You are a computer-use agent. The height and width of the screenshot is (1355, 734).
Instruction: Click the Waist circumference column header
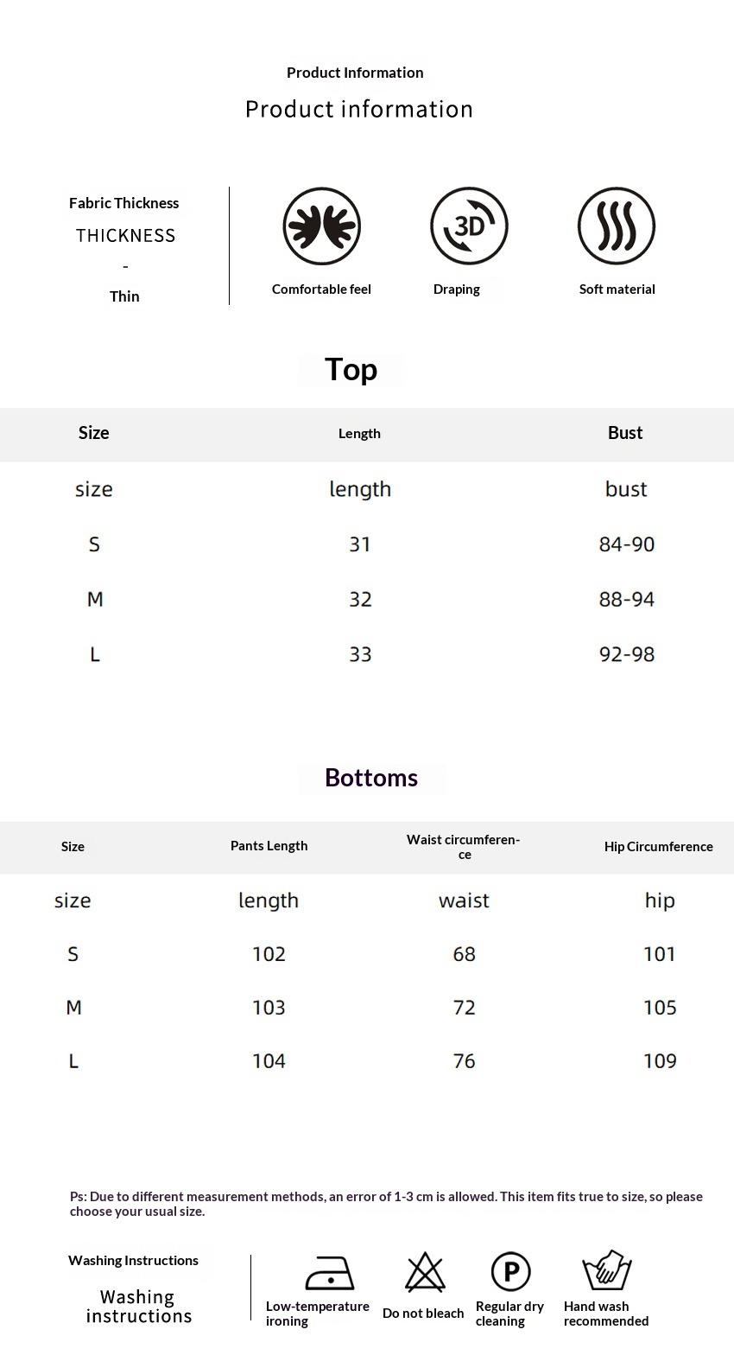click(464, 847)
